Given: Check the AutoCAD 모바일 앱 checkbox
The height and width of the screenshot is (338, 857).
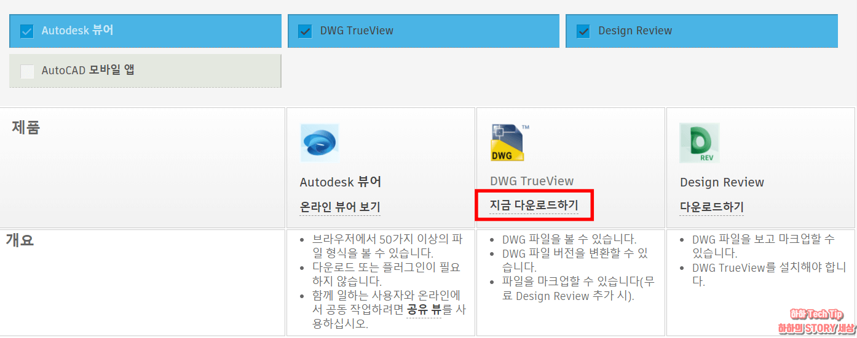Looking at the screenshot, I should [27, 71].
